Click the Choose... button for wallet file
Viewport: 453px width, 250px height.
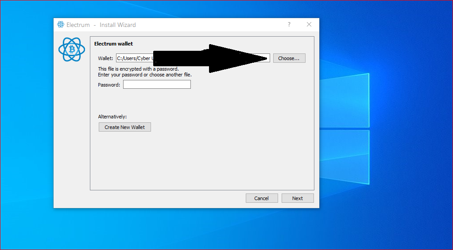click(x=289, y=58)
